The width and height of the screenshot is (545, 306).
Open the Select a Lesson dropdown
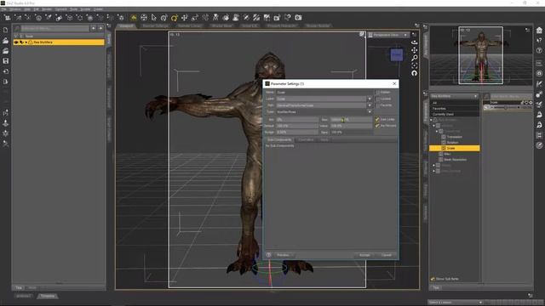(456, 303)
